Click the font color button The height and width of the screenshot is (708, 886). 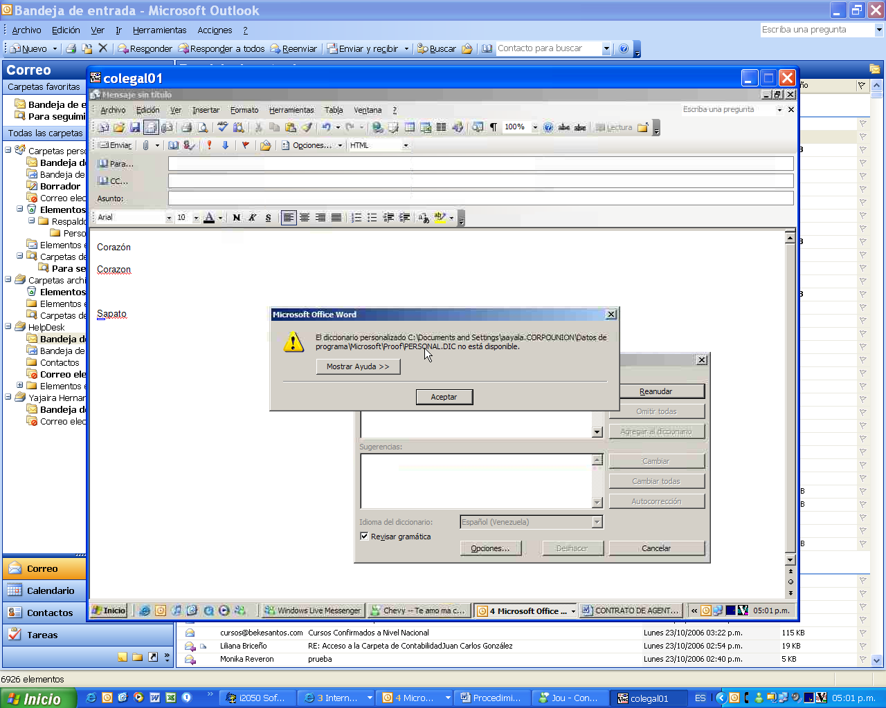[x=209, y=218]
